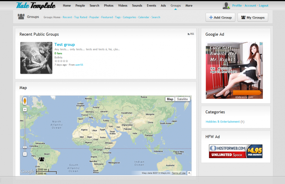Open the Events menu item
285x184 pixels.
151,6
